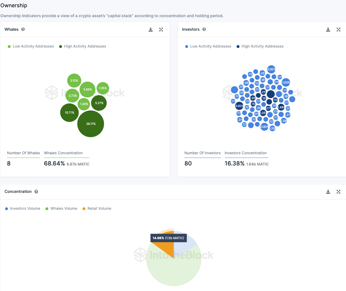The width and height of the screenshot is (346, 291).
Task: Download the Investors chart data
Action: point(328,29)
